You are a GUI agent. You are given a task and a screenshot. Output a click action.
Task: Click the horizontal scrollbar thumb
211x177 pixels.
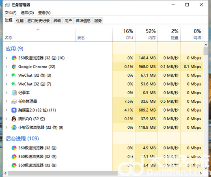(63, 173)
